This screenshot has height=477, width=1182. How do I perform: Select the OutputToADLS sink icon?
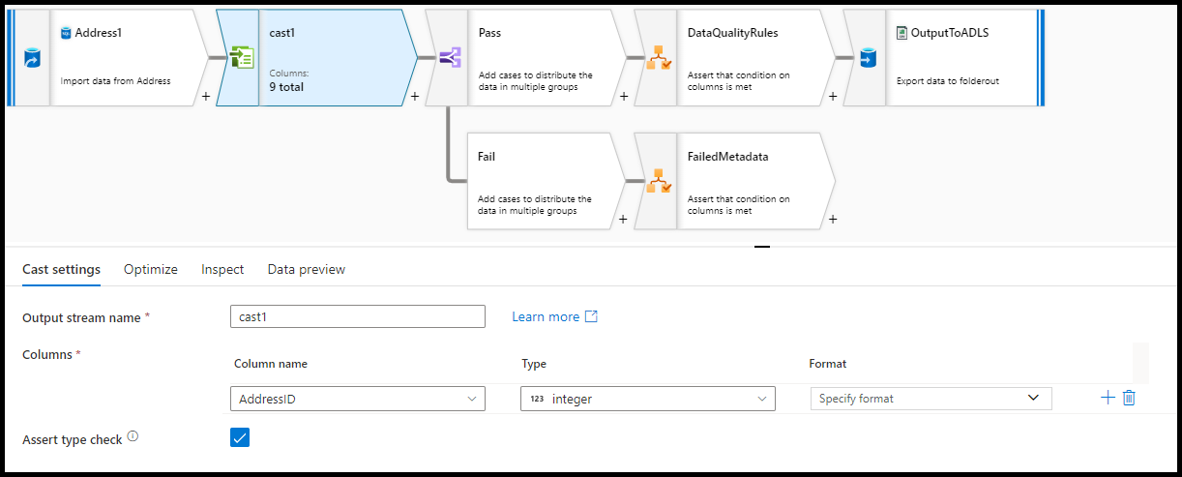(x=867, y=58)
